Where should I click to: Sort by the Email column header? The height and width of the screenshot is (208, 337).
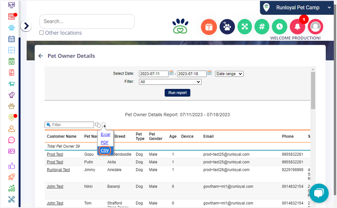tap(208, 136)
